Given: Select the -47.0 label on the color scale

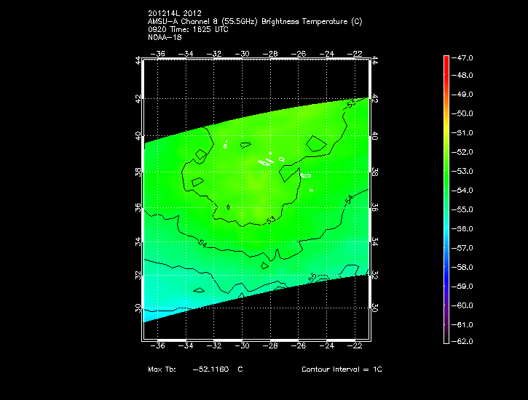Looking at the screenshot, I should (x=465, y=57).
